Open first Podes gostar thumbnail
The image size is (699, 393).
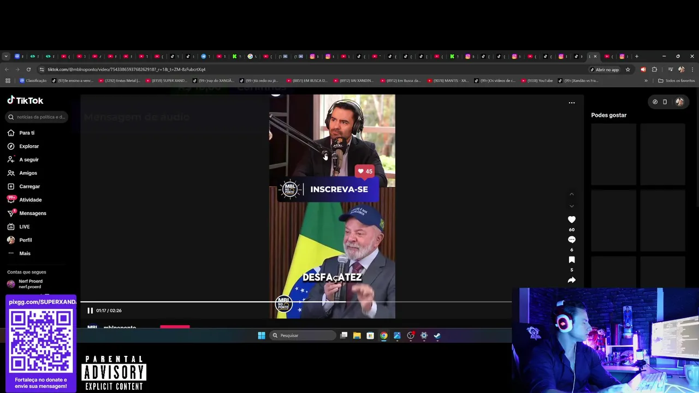[x=613, y=154]
